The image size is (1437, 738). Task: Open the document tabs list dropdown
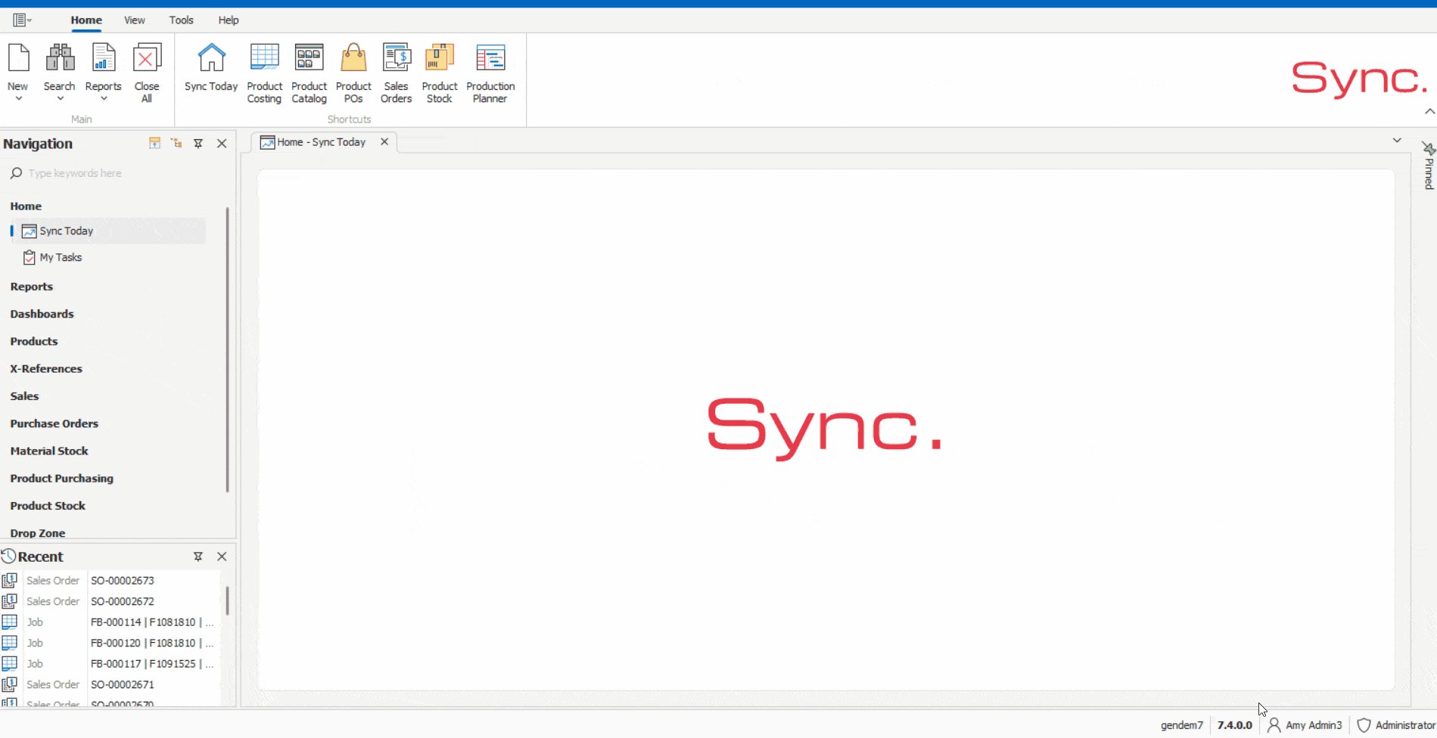1397,141
